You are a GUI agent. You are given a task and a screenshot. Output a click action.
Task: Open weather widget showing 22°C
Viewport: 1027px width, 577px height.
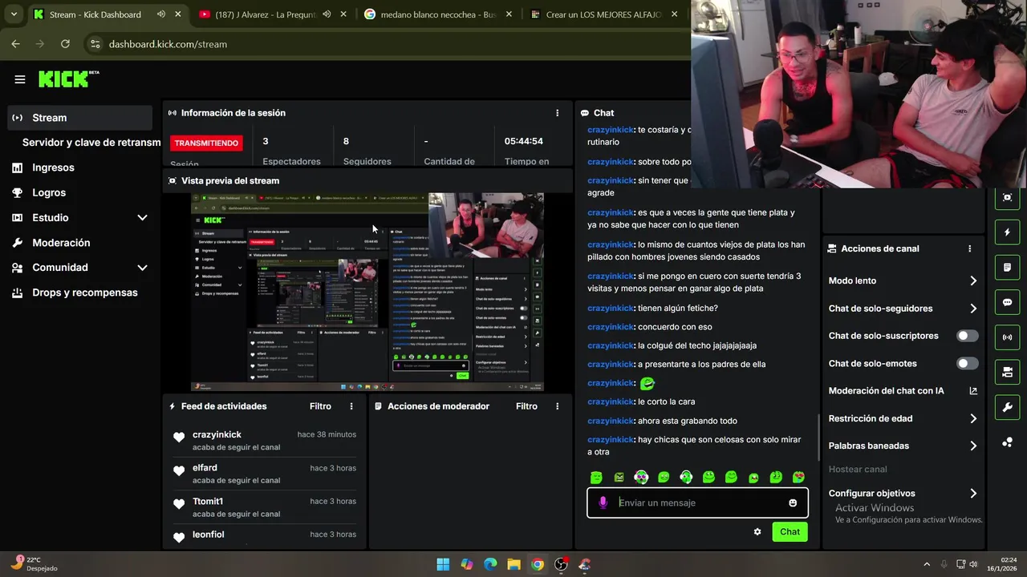[x=35, y=564]
